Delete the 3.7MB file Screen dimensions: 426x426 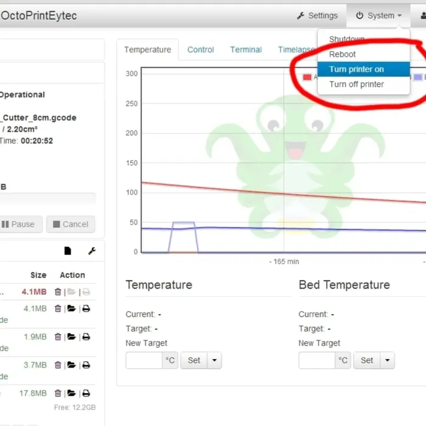pos(58,365)
